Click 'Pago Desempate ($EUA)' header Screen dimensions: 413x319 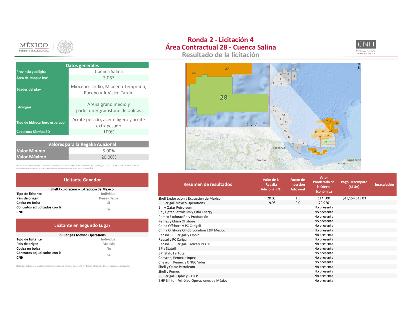click(x=354, y=184)
